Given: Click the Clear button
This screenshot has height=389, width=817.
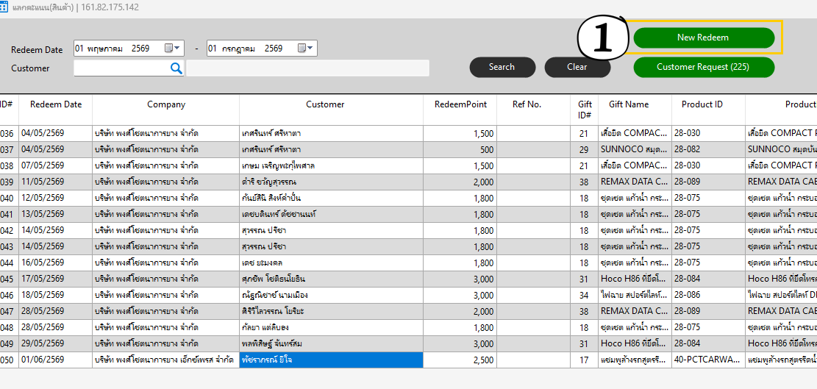Looking at the screenshot, I should point(577,67).
